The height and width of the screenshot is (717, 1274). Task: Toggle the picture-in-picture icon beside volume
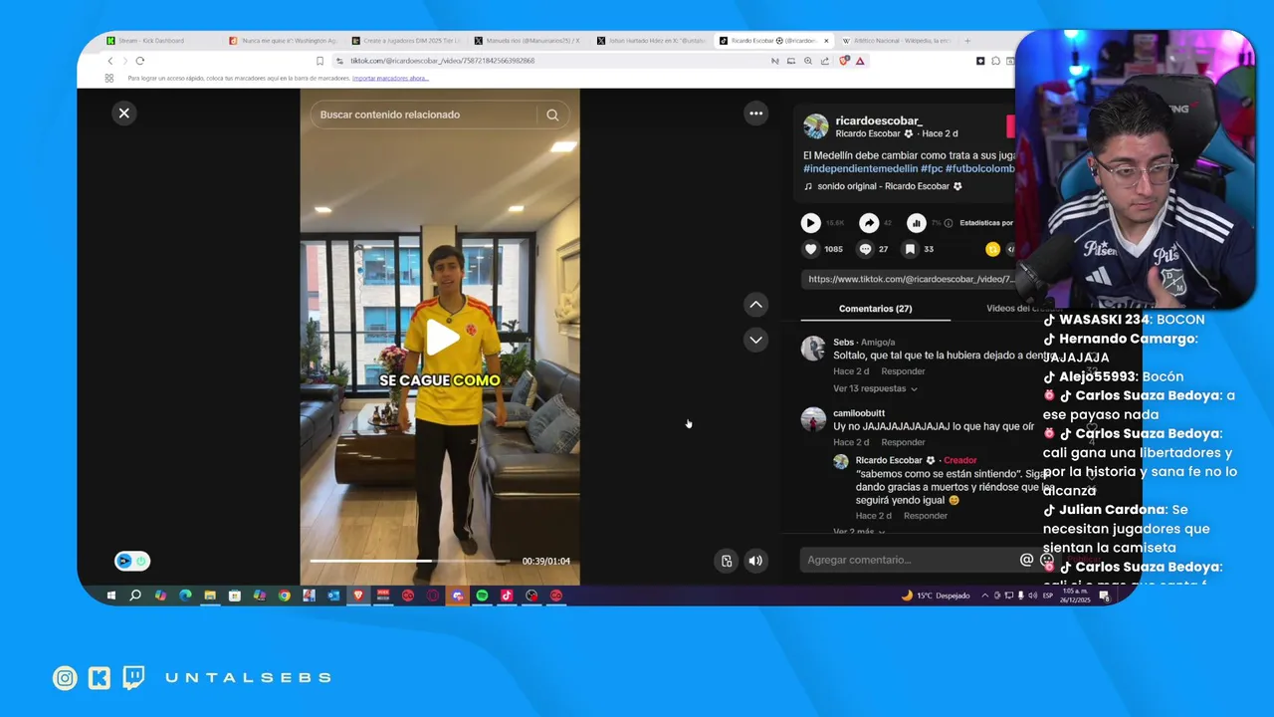pos(727,561)
